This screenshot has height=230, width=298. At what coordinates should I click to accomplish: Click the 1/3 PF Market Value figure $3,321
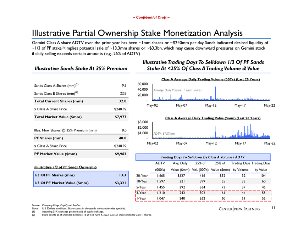click(121, 183)
